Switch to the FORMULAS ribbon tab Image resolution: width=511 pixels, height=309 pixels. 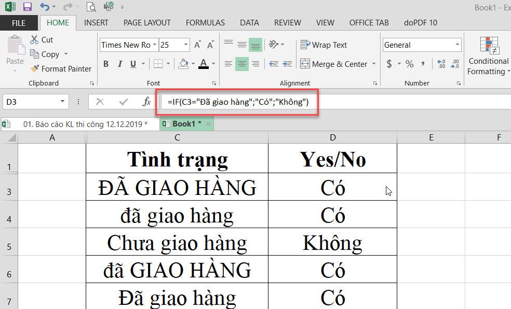(205, 23)
